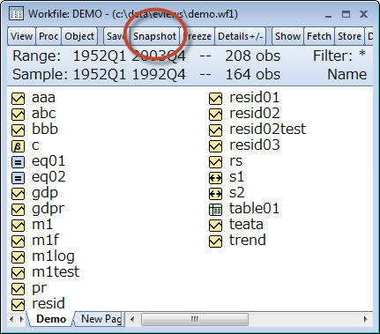Click the series icon next to gdpr
The height and width of the screenshot is (334, 380).
pos(18,210)
